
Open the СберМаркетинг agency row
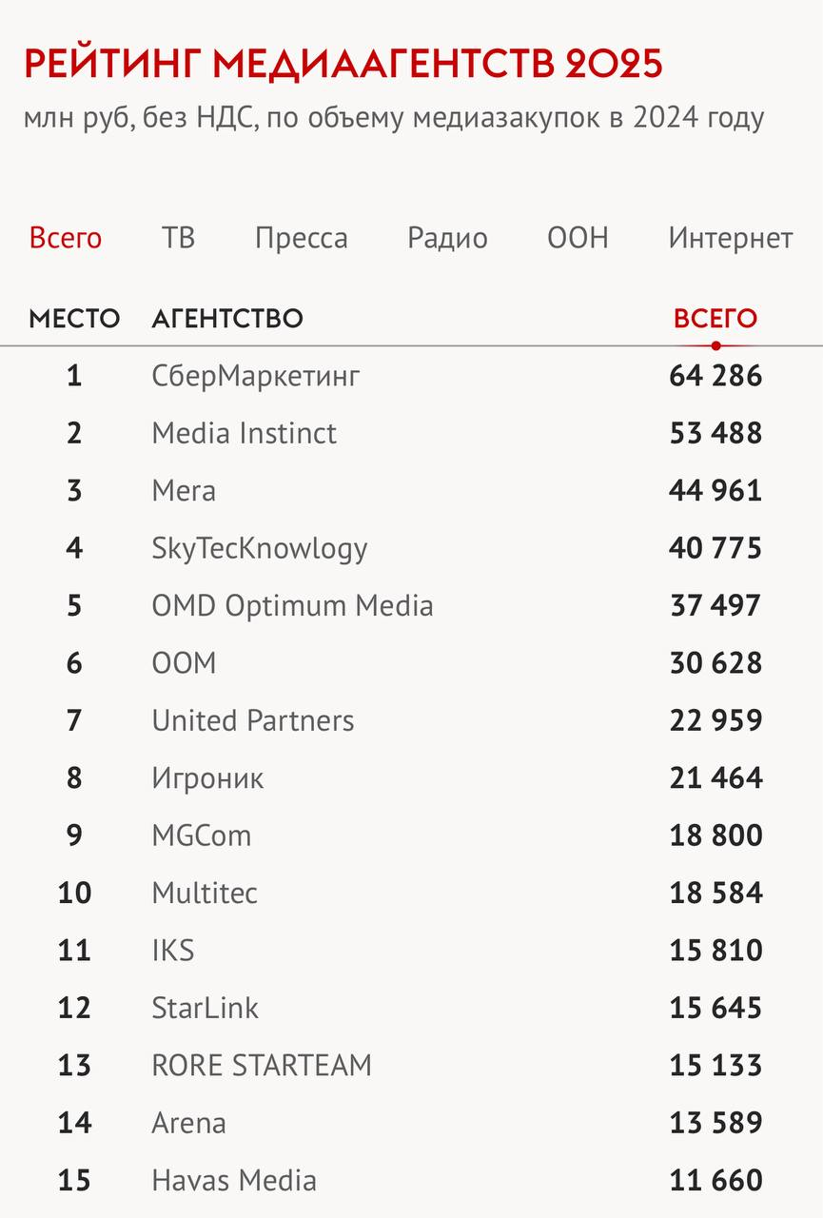coord(256,376)
